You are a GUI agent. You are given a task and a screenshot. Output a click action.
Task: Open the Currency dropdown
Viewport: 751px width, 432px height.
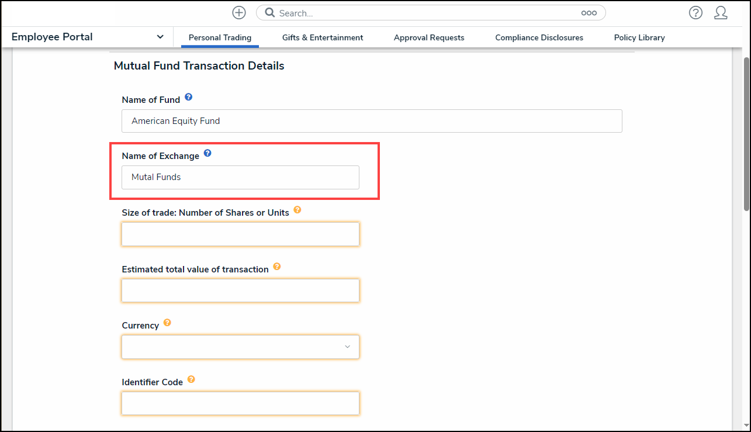(x=240, y=347)
